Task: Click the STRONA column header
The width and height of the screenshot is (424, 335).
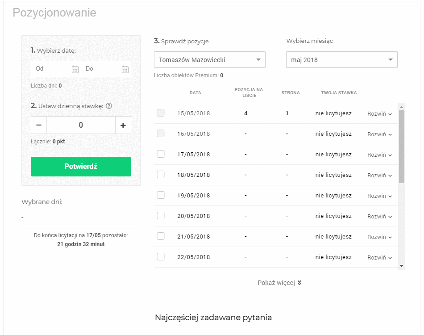Action: tap(291, 93)
